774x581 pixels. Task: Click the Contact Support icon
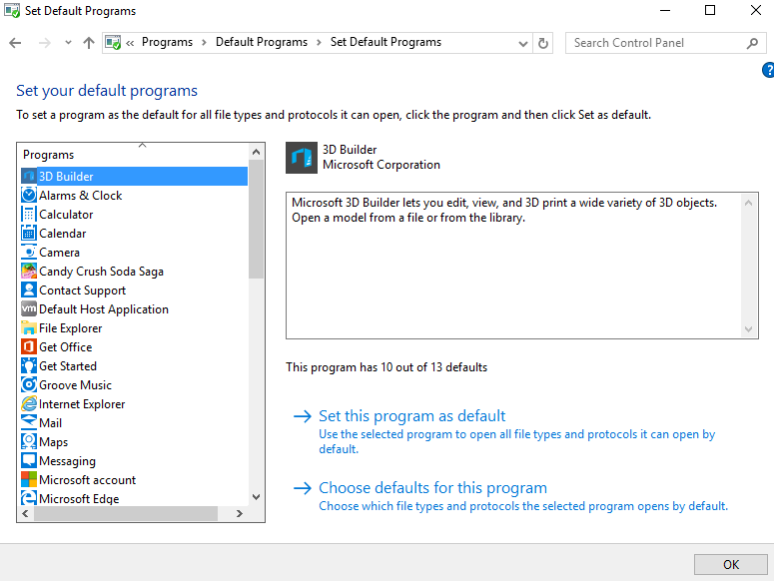[x=29, y=290]
